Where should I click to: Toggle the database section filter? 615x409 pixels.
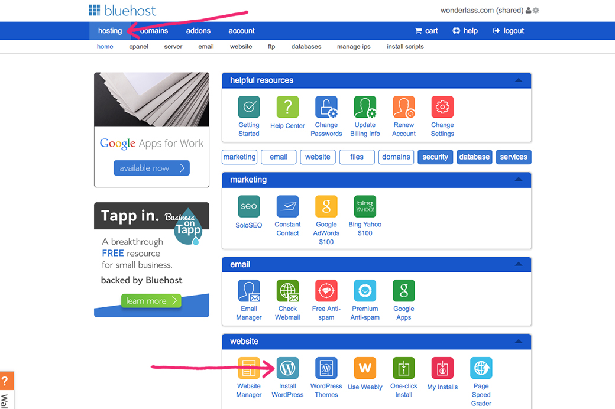(475, 157)
